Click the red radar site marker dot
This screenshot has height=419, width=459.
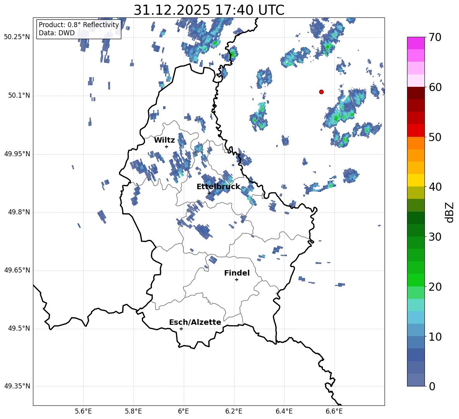coord(321,92)
